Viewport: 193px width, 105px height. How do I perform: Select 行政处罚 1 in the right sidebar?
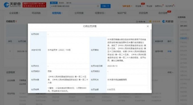click(x=184, y=38)
